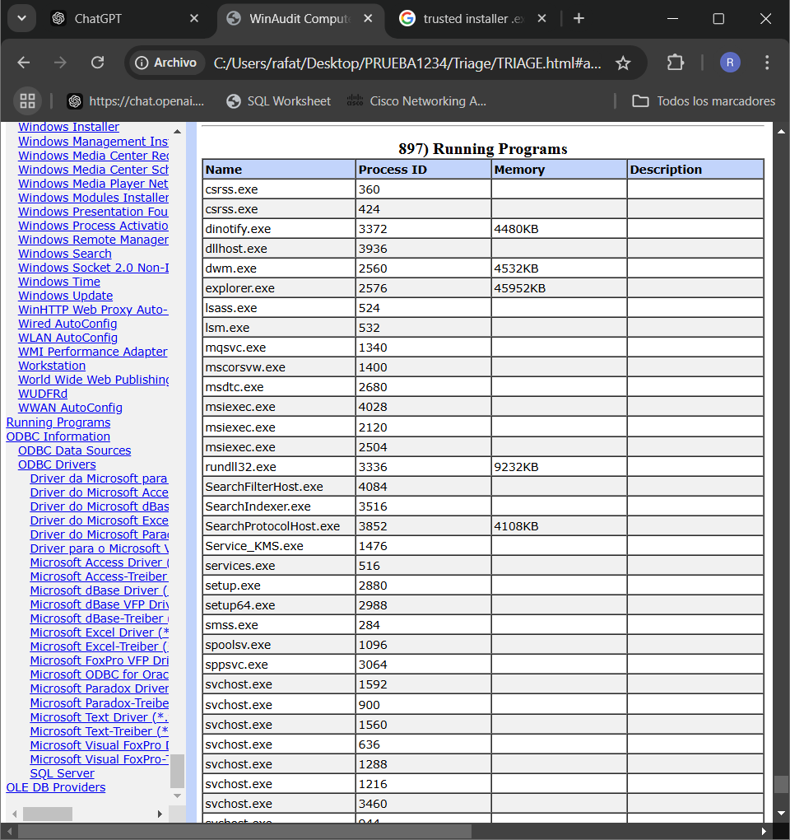Open the Microsoft Text Driver link
The image size is (790, 840).
tap(99, 716)
